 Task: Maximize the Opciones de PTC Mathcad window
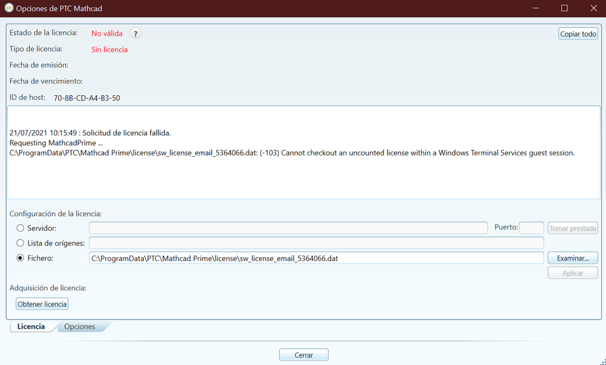coord(564,8)
